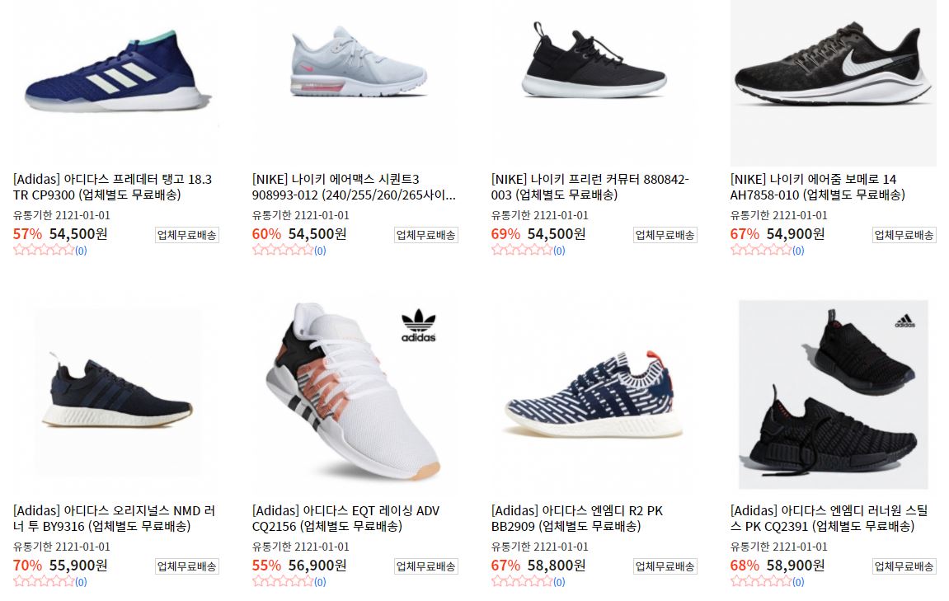The width and height of the screenshot is (949, 601).
Task: Open the Adidas NMD PK CQ2391 title link
Action: click(829, 519)
